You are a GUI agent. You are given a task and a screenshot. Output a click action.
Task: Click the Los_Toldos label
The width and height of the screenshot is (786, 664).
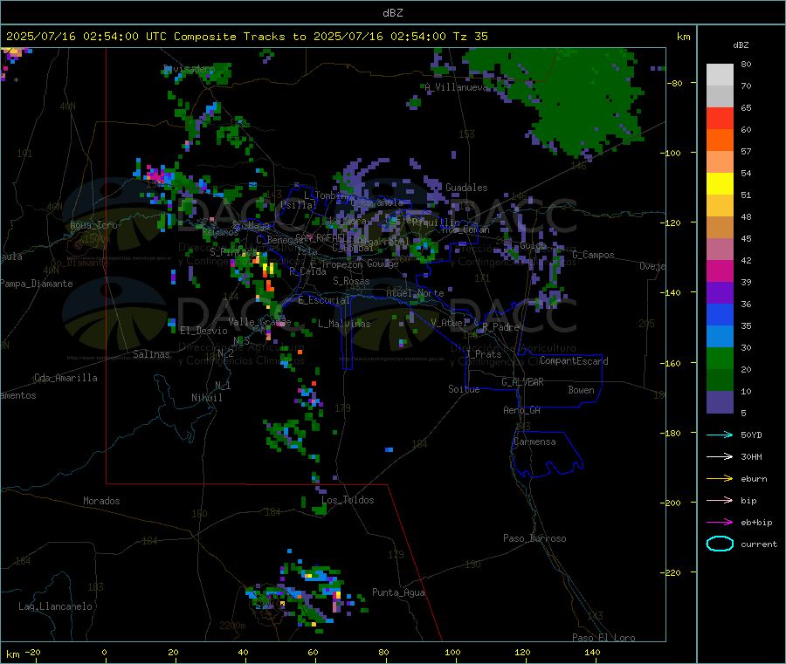click(x=348, y=500)
